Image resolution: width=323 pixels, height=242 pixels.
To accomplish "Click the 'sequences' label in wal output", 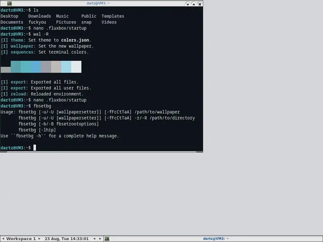I will pyautogui.click(x=22, y=52).
